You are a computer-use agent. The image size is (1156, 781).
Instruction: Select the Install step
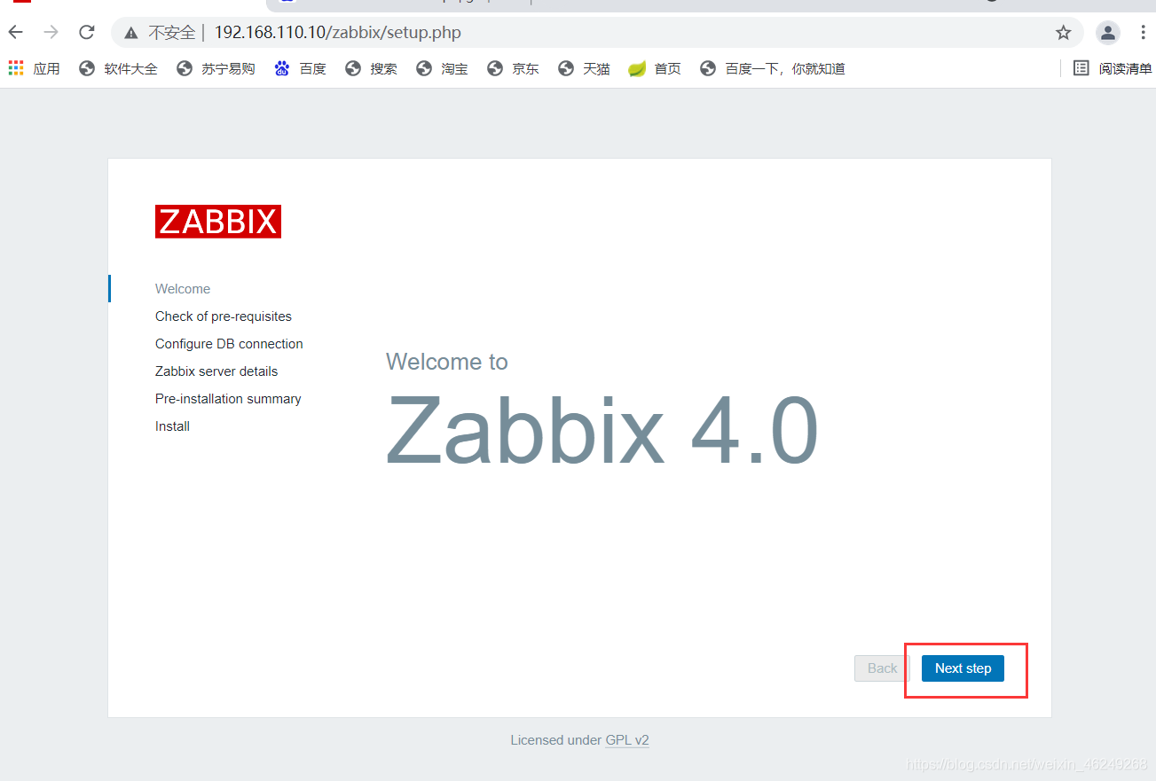pos(172,426)
